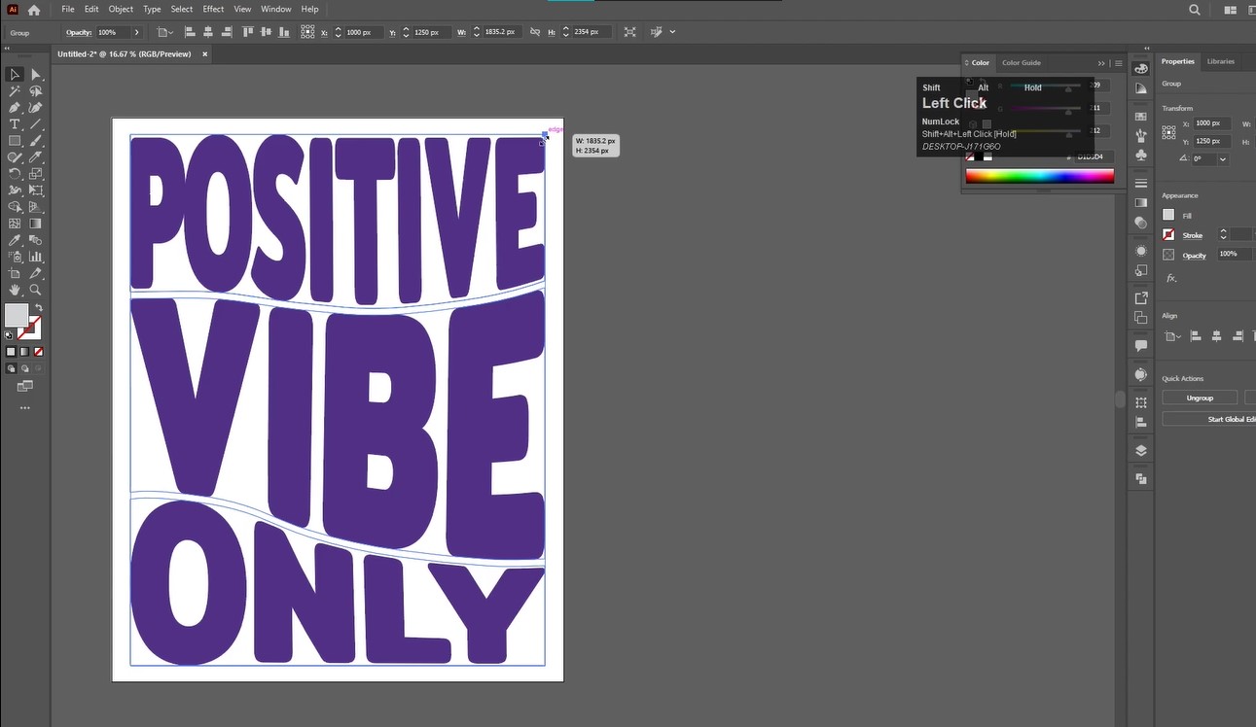Select the Type tool

[x=14, y=123]
